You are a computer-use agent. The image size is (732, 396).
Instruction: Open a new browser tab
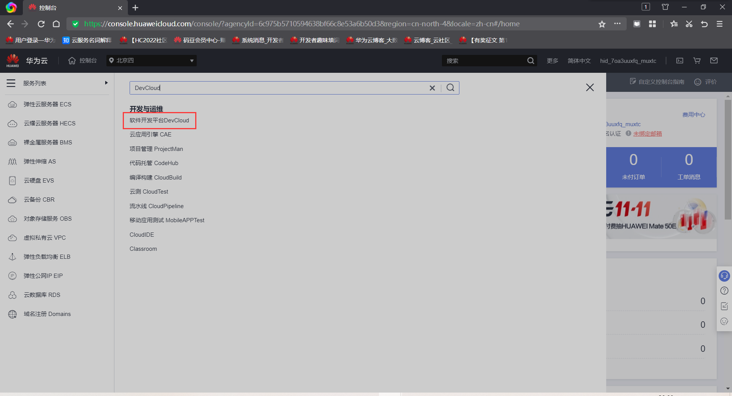click(x=135, y=8)
